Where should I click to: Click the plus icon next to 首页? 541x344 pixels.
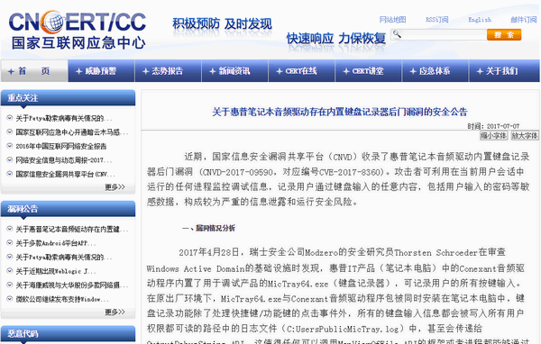11,71
